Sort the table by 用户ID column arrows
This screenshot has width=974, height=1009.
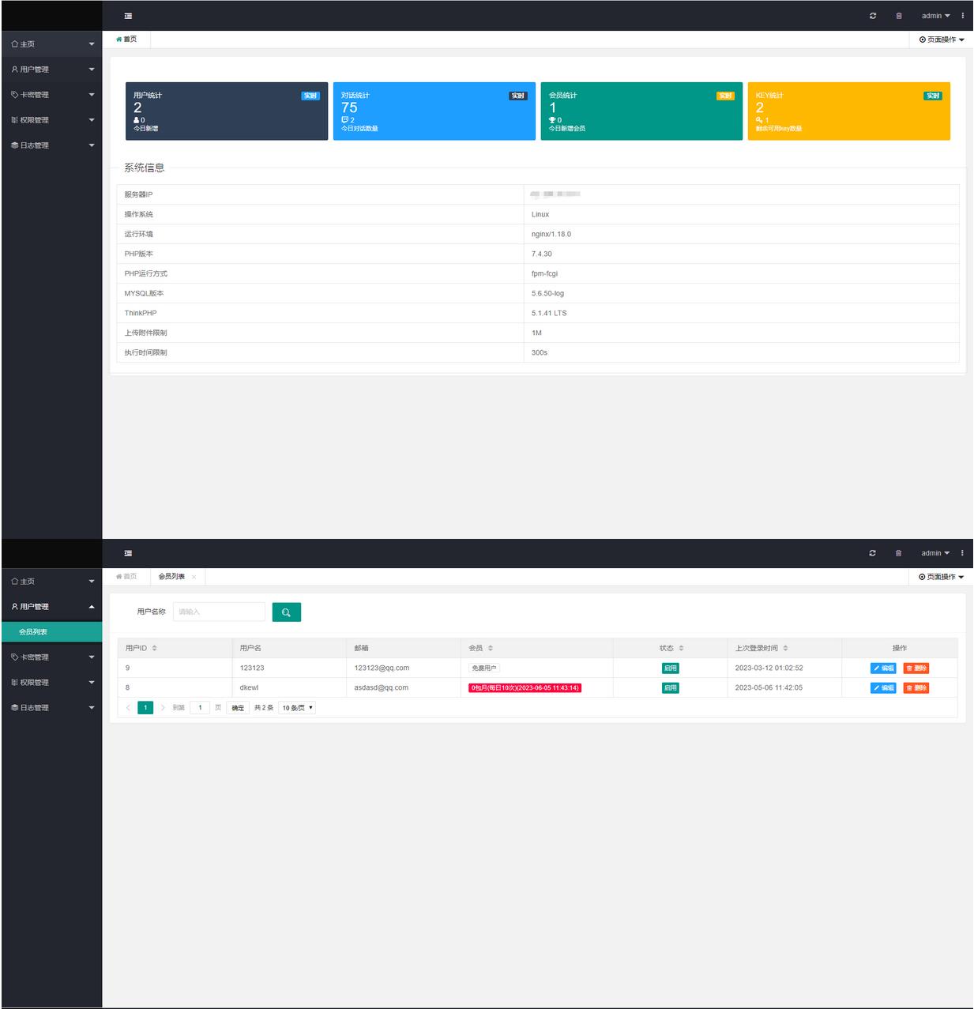(155, 648)
